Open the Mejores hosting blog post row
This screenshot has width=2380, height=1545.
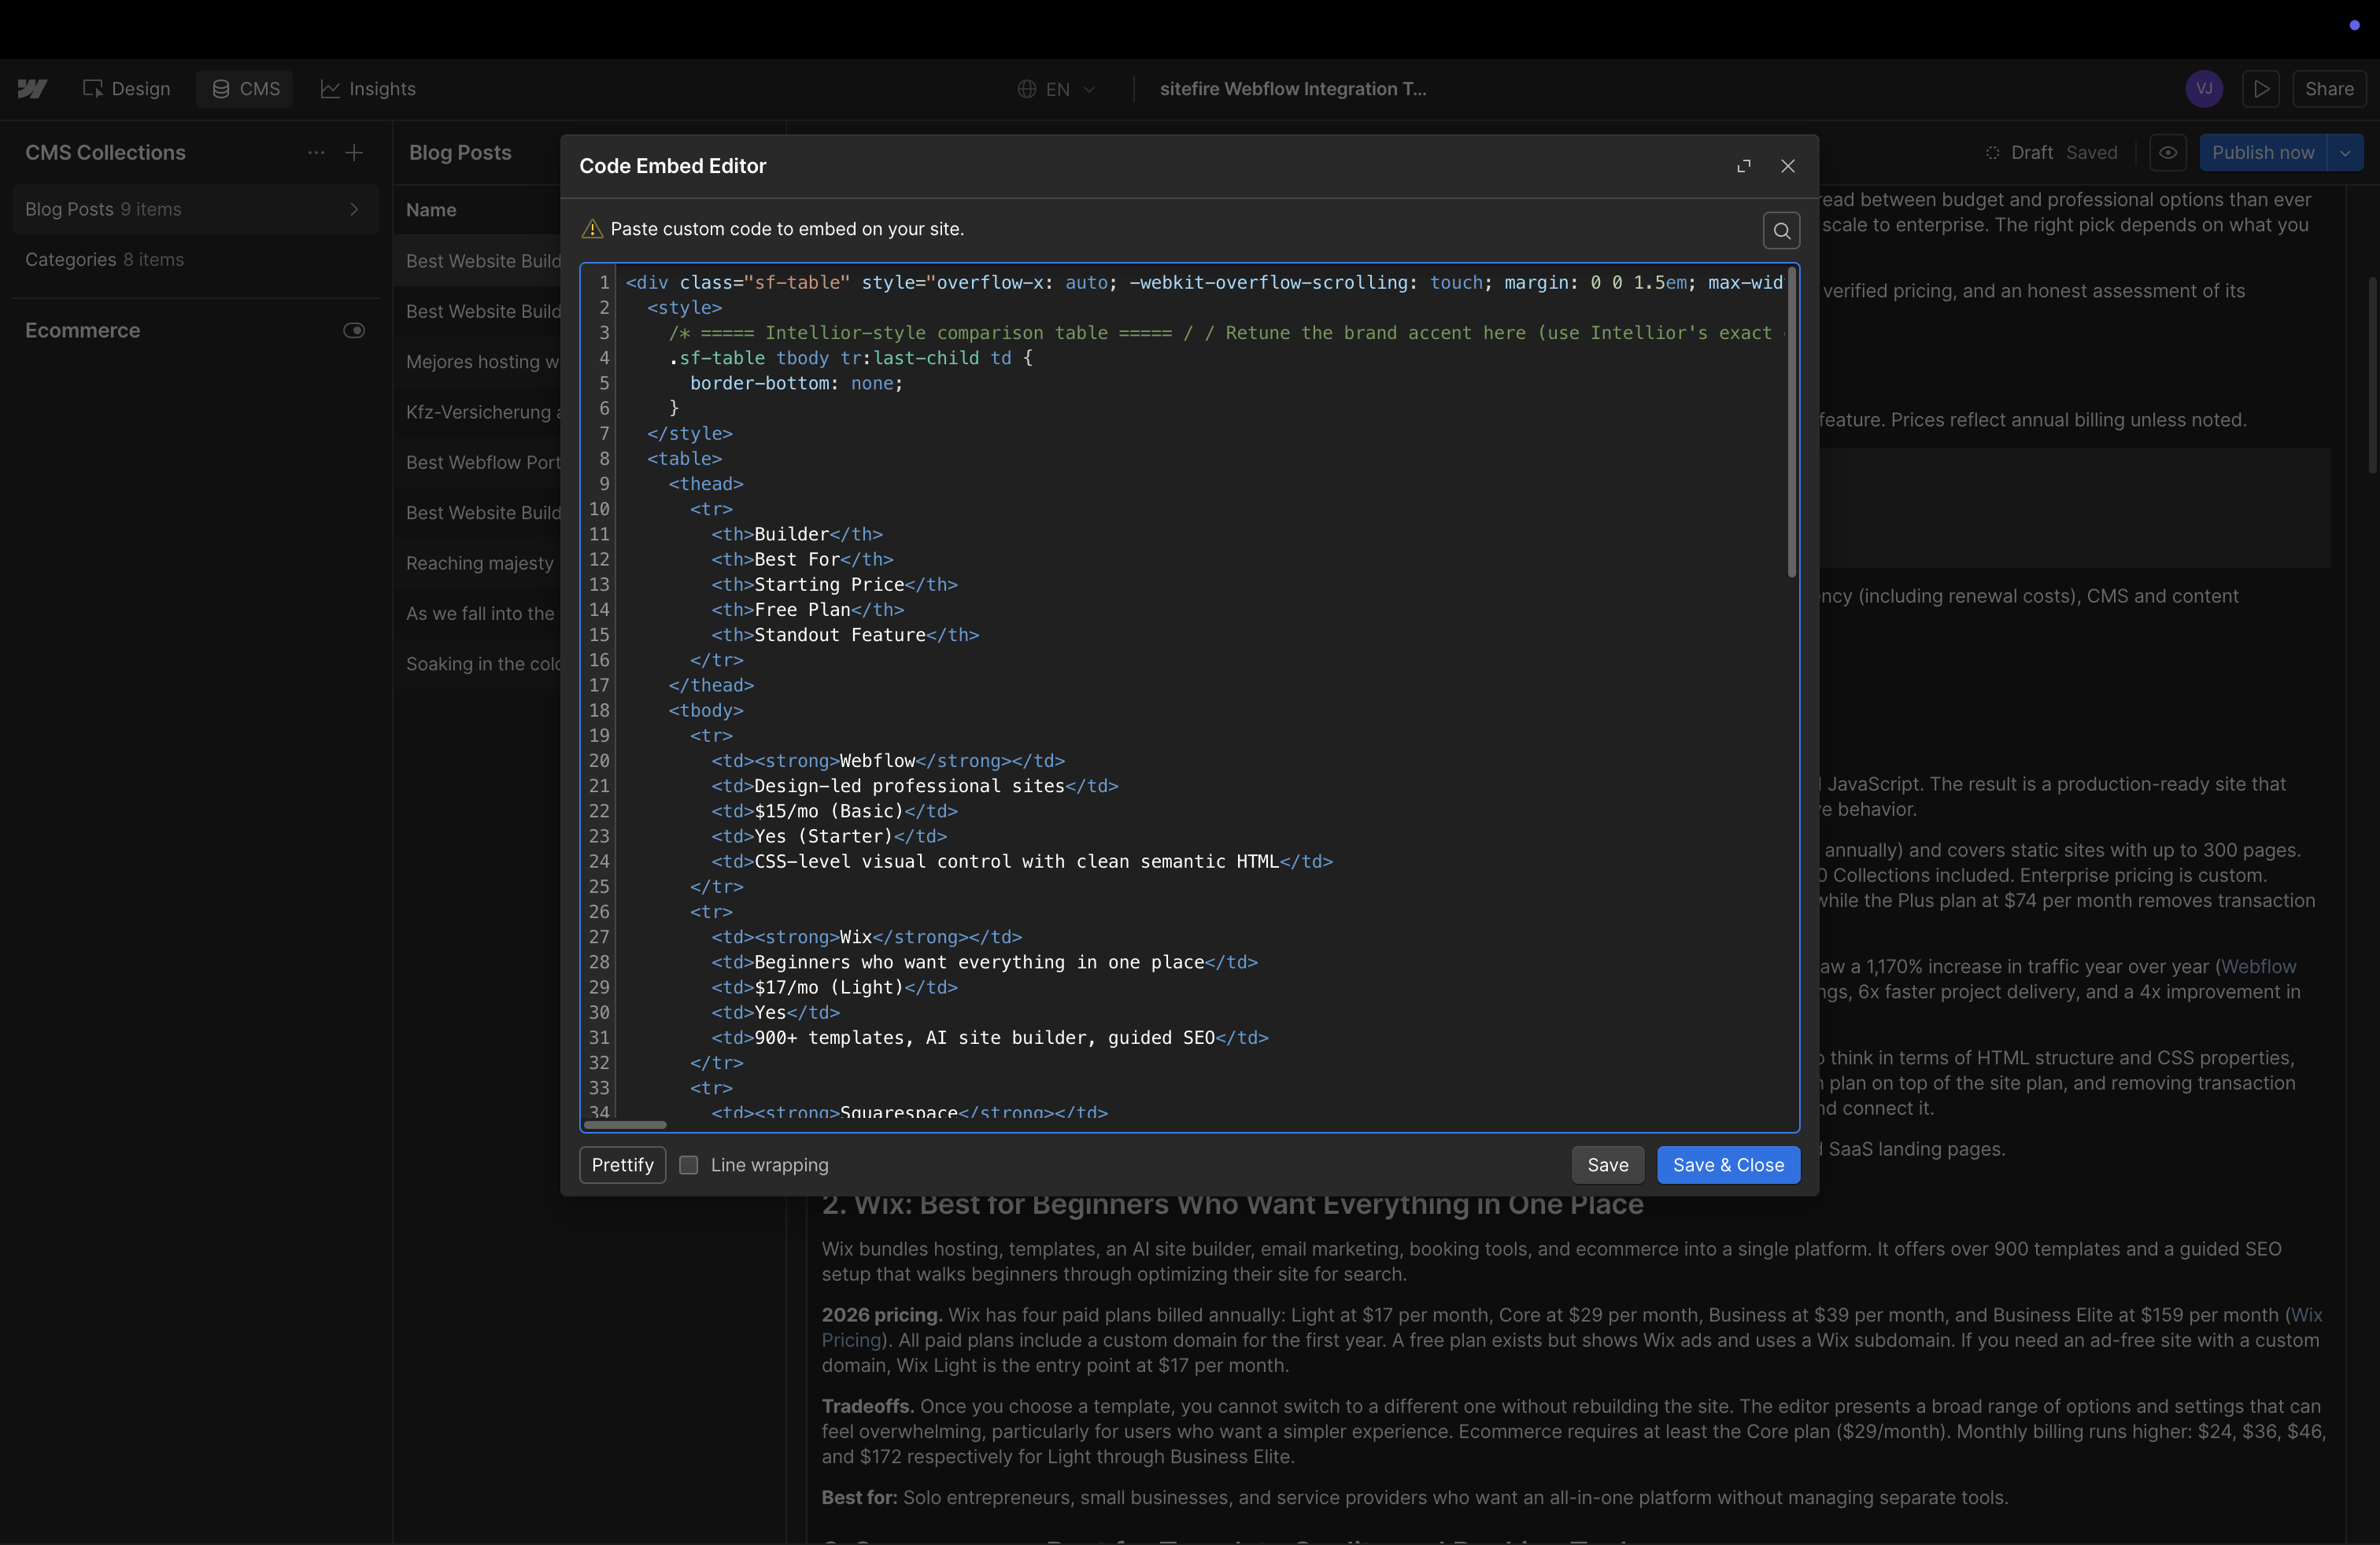point(483,362)
